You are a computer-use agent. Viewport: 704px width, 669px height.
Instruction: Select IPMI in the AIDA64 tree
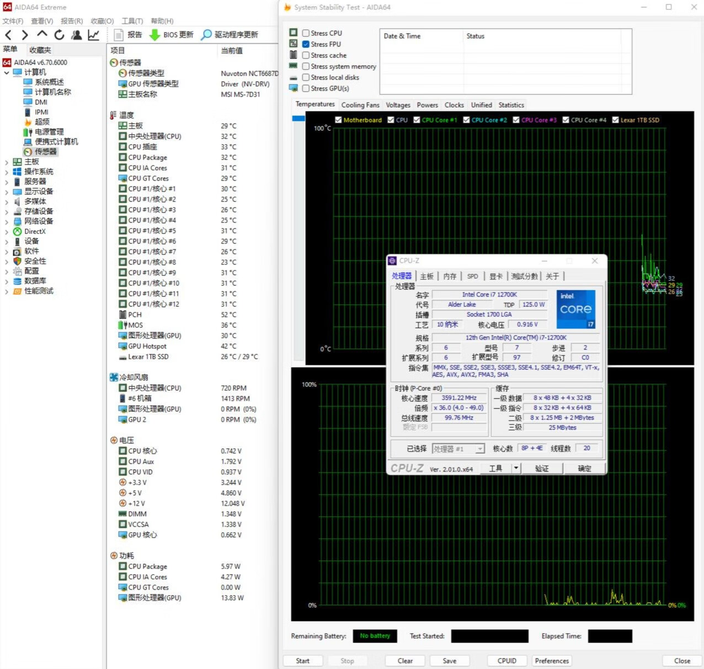pos(42,112)
